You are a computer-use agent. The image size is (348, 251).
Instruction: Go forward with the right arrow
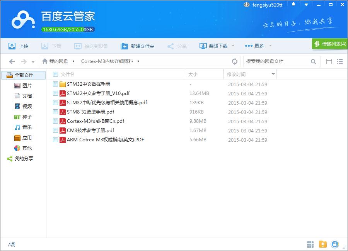(x=24, y=61)
